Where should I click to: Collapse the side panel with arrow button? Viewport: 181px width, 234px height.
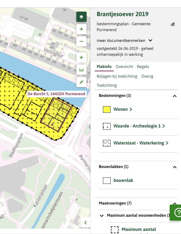[x=85, y=222]
